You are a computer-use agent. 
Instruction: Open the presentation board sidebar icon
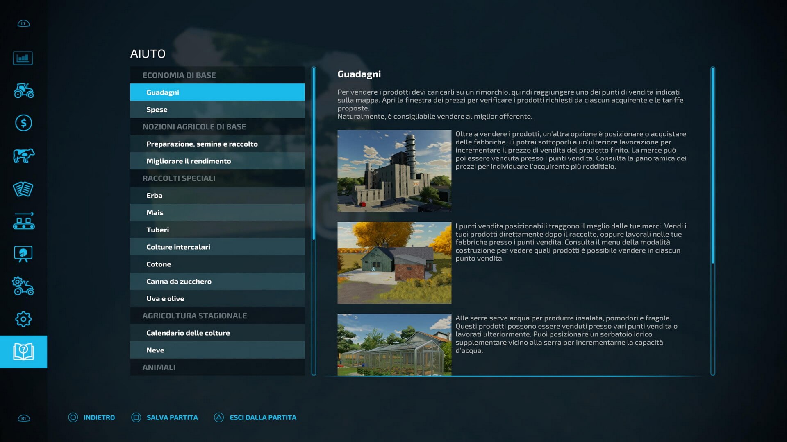23,254
